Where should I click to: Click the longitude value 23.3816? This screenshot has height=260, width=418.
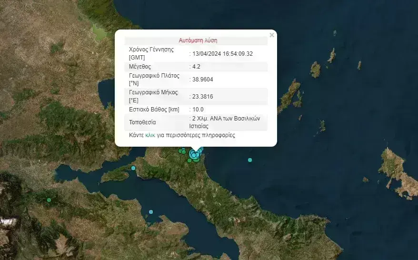click(x=202, y=96)
